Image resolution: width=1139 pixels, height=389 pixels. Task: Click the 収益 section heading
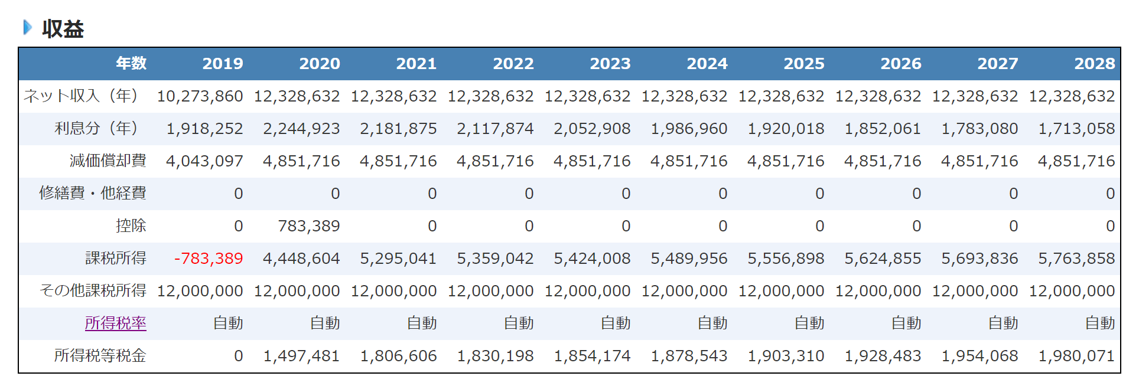(63, 28)
